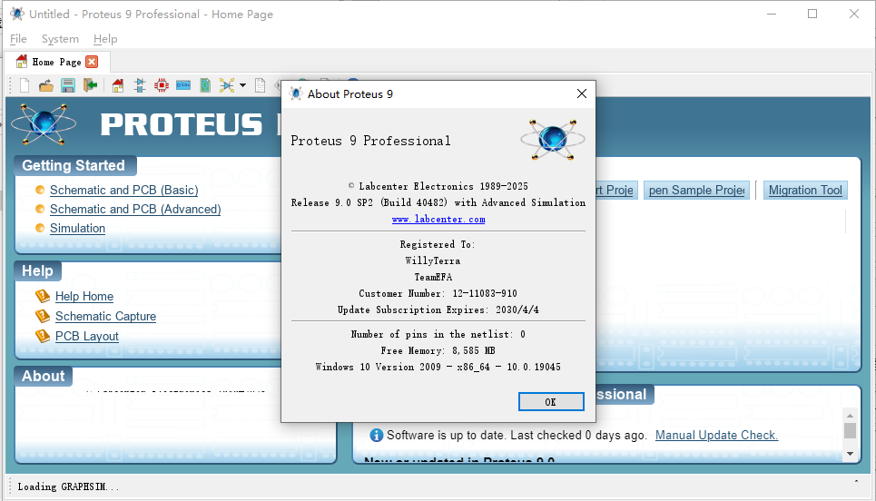
Task: Open PCB Layout red chip icon
Action: pyautogui.click(x=162, y=85)
